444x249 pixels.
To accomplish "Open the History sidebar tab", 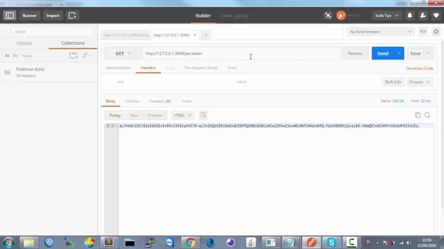I will 24,43.
